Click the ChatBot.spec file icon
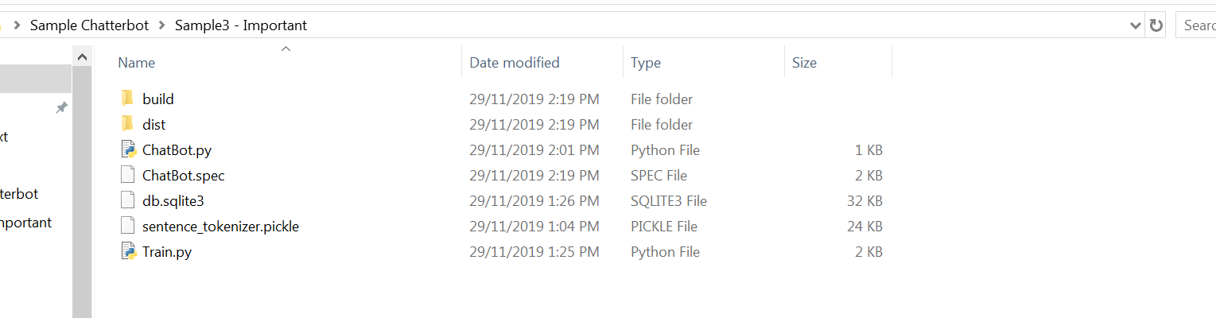 (127, 175)
